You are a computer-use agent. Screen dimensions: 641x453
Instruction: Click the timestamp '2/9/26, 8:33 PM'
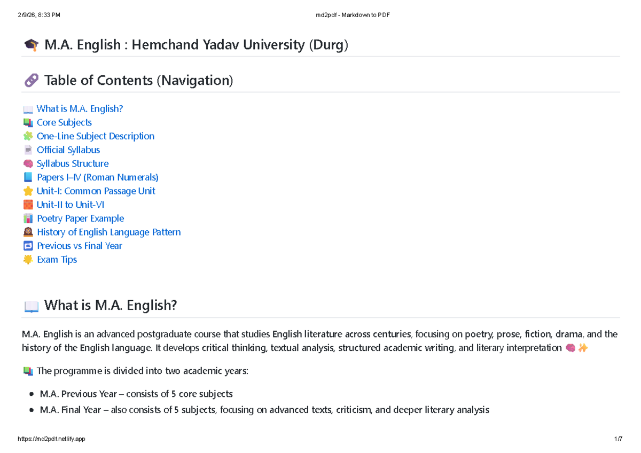click(38, 15)
